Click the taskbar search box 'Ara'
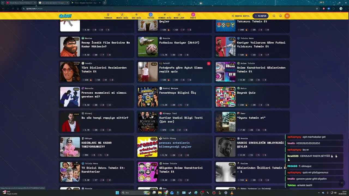349x196 pixels. 136,193
